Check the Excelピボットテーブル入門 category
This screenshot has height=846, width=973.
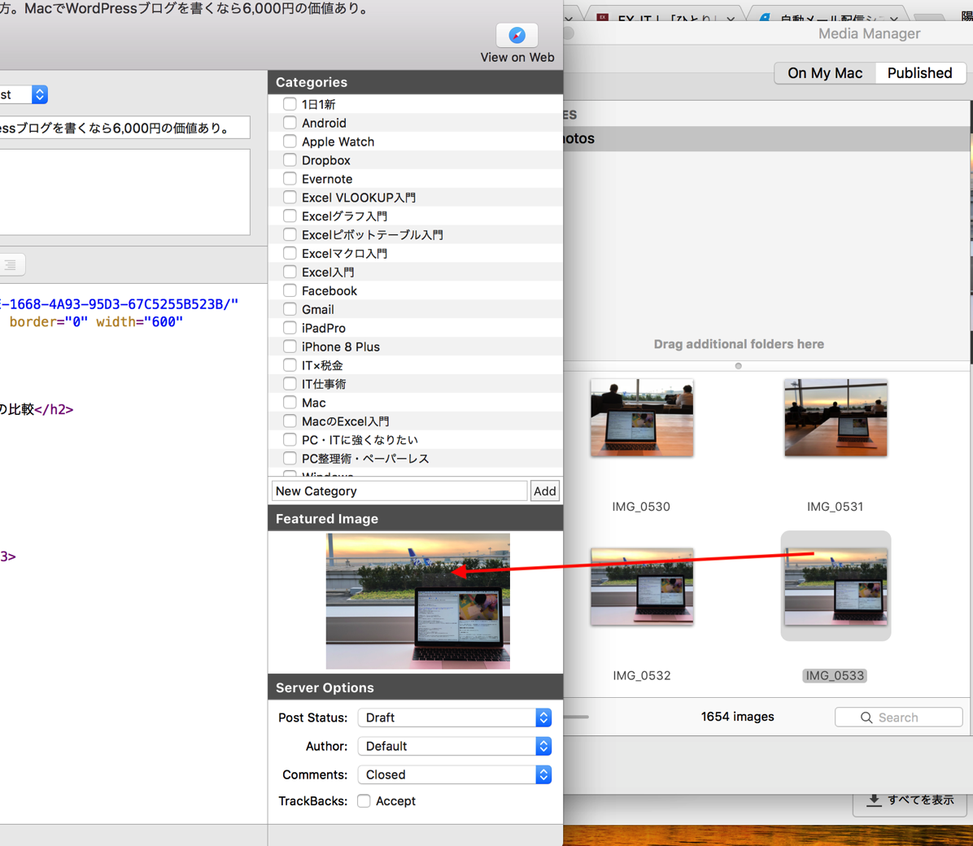[x=289, y=234]
